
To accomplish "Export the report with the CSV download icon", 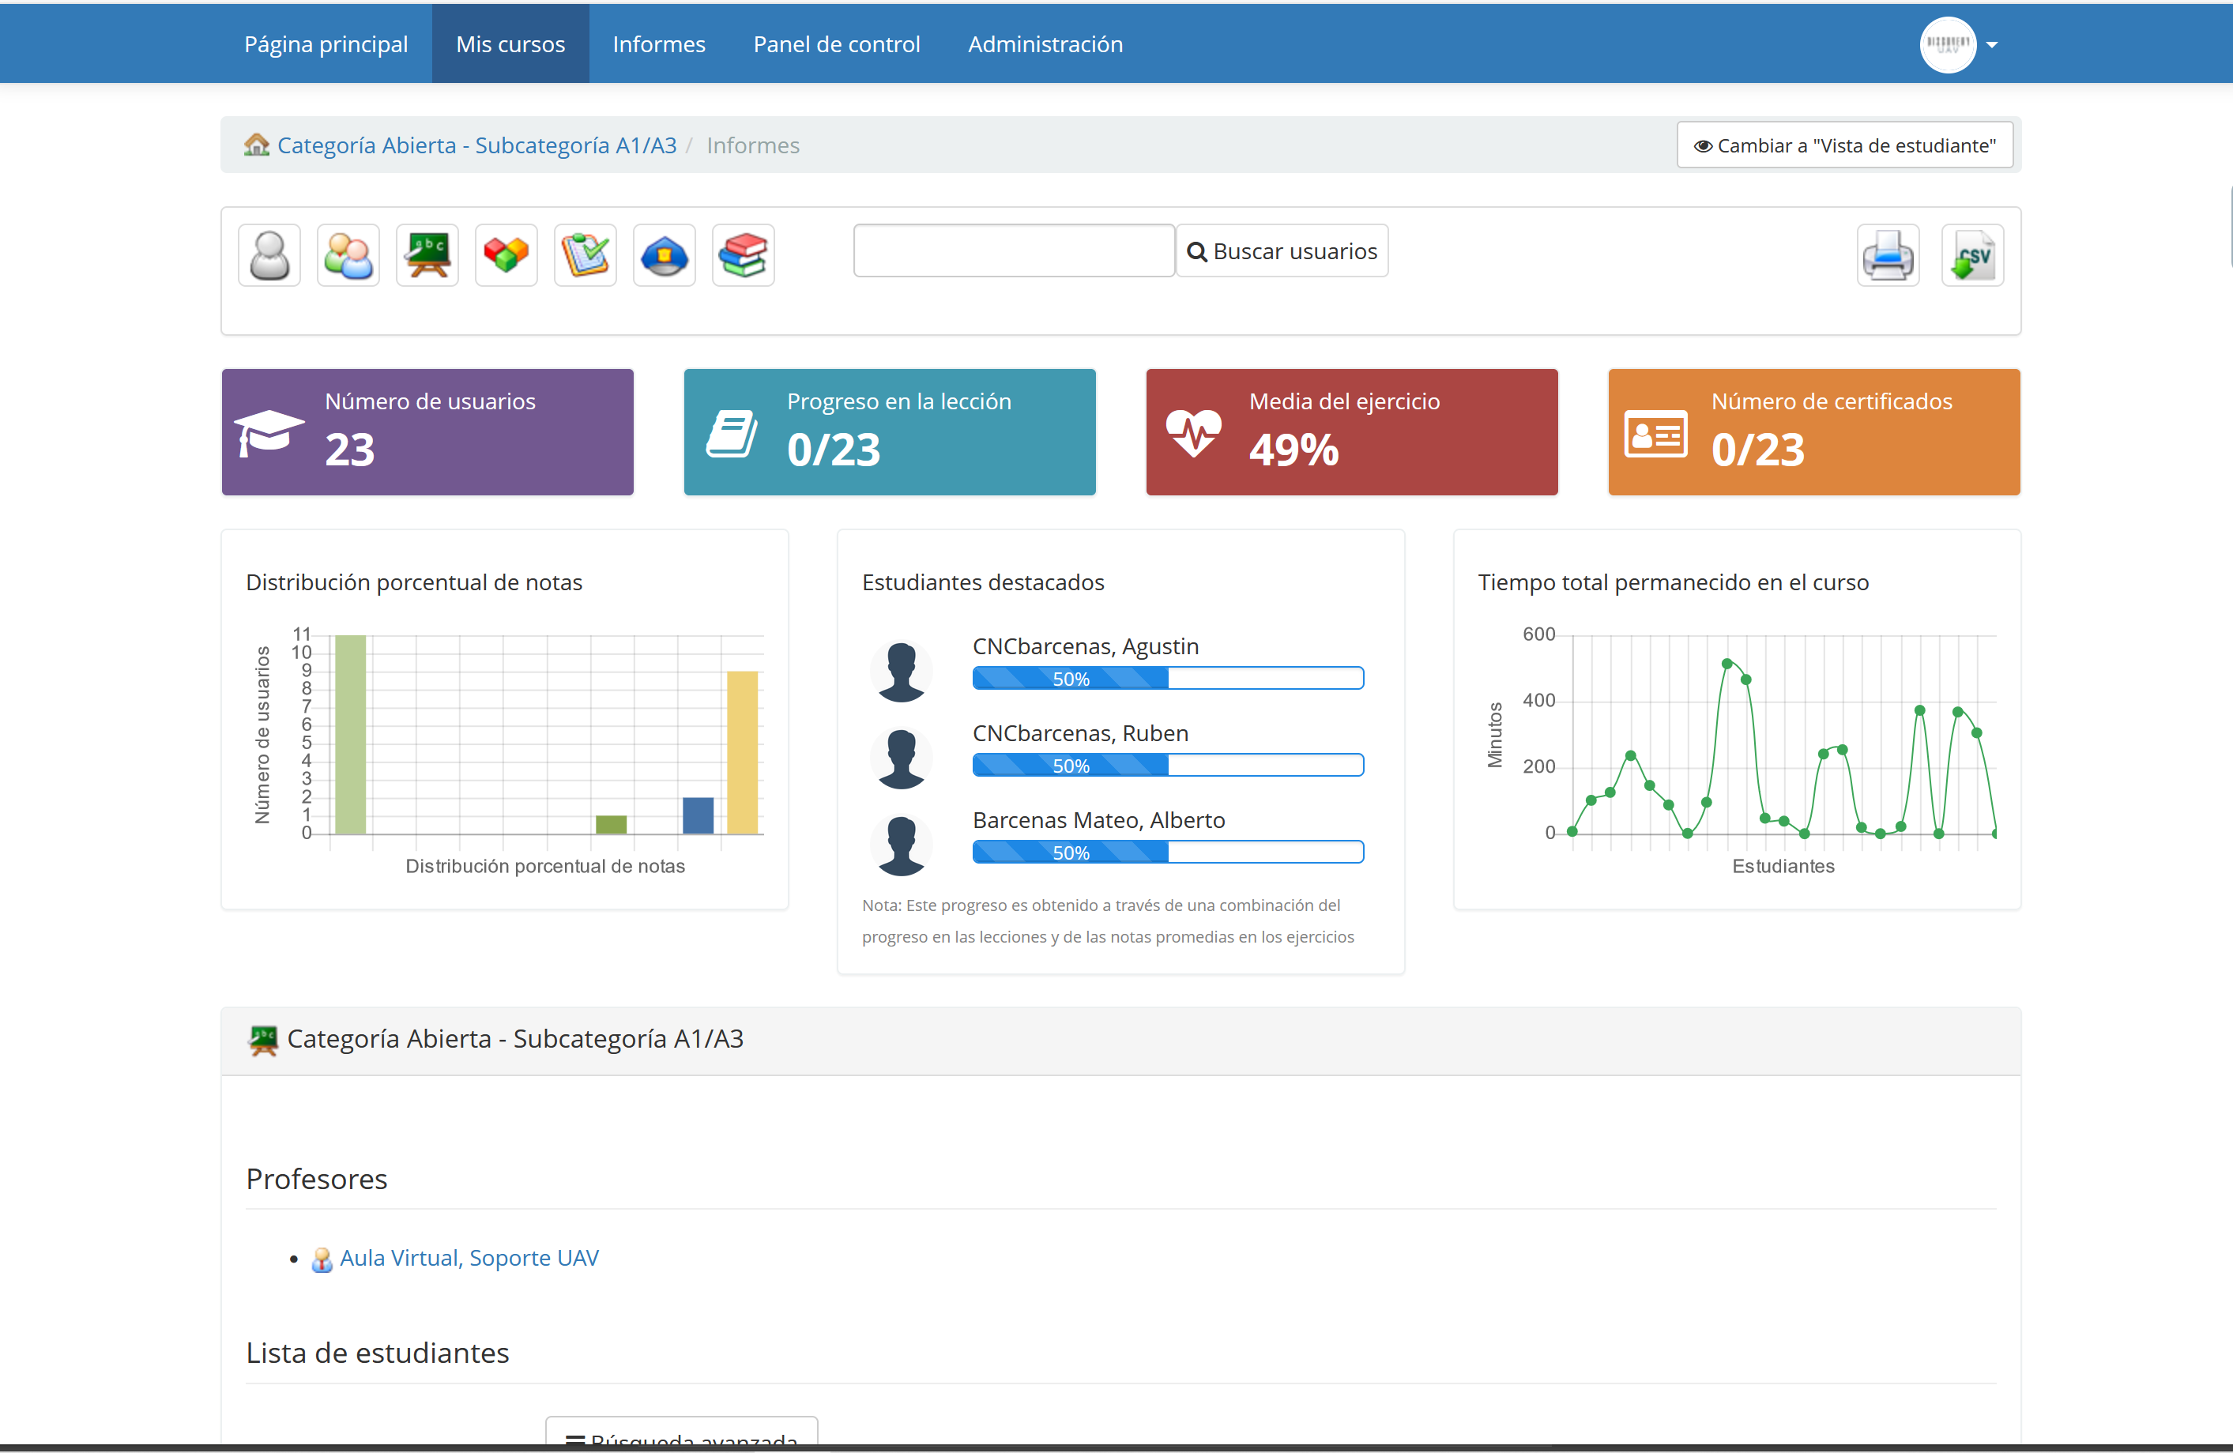I will [1972, 254].
